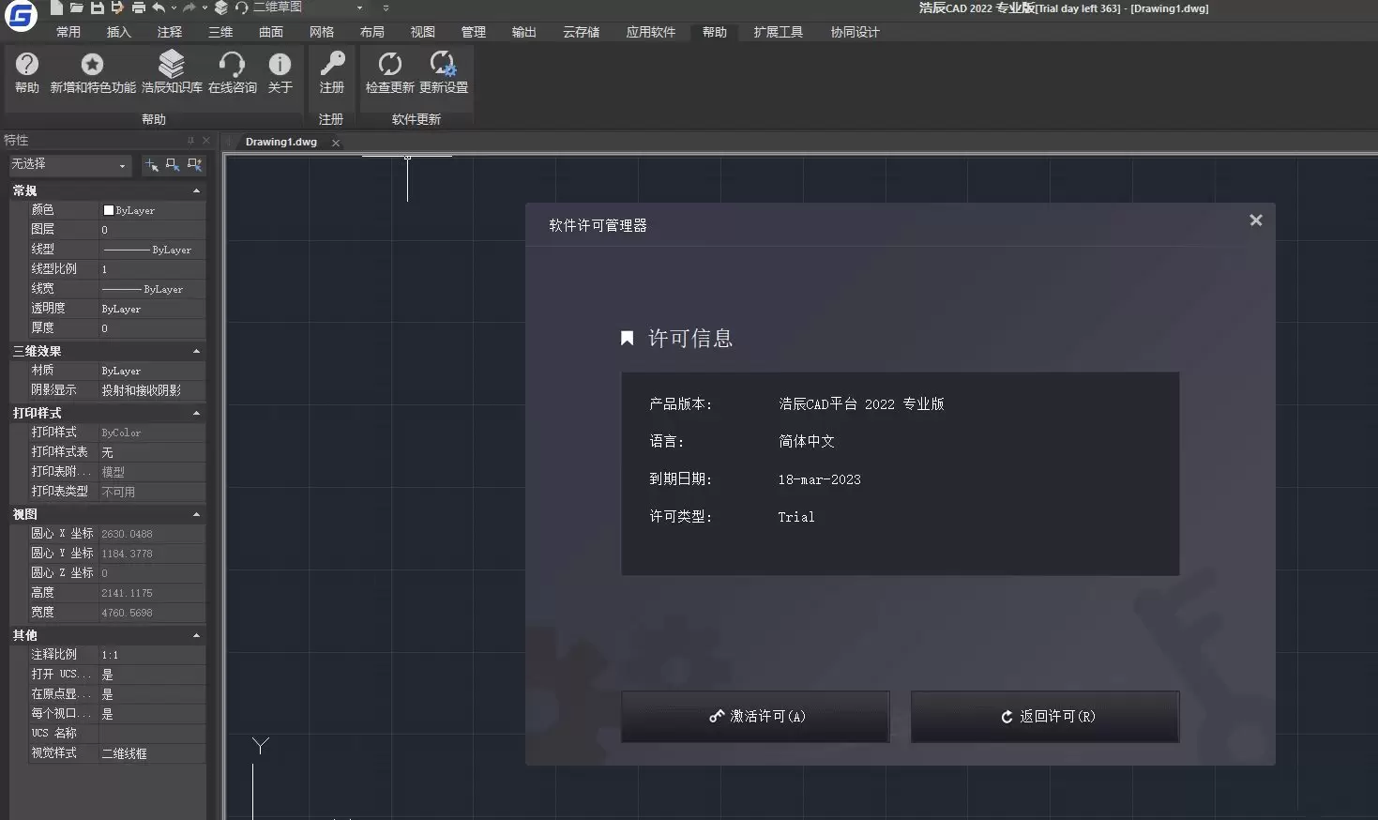The height and width of the screenshot is (820, 1378).
Task: Save the drawing with the floppy icon
Action: [98, 8]
